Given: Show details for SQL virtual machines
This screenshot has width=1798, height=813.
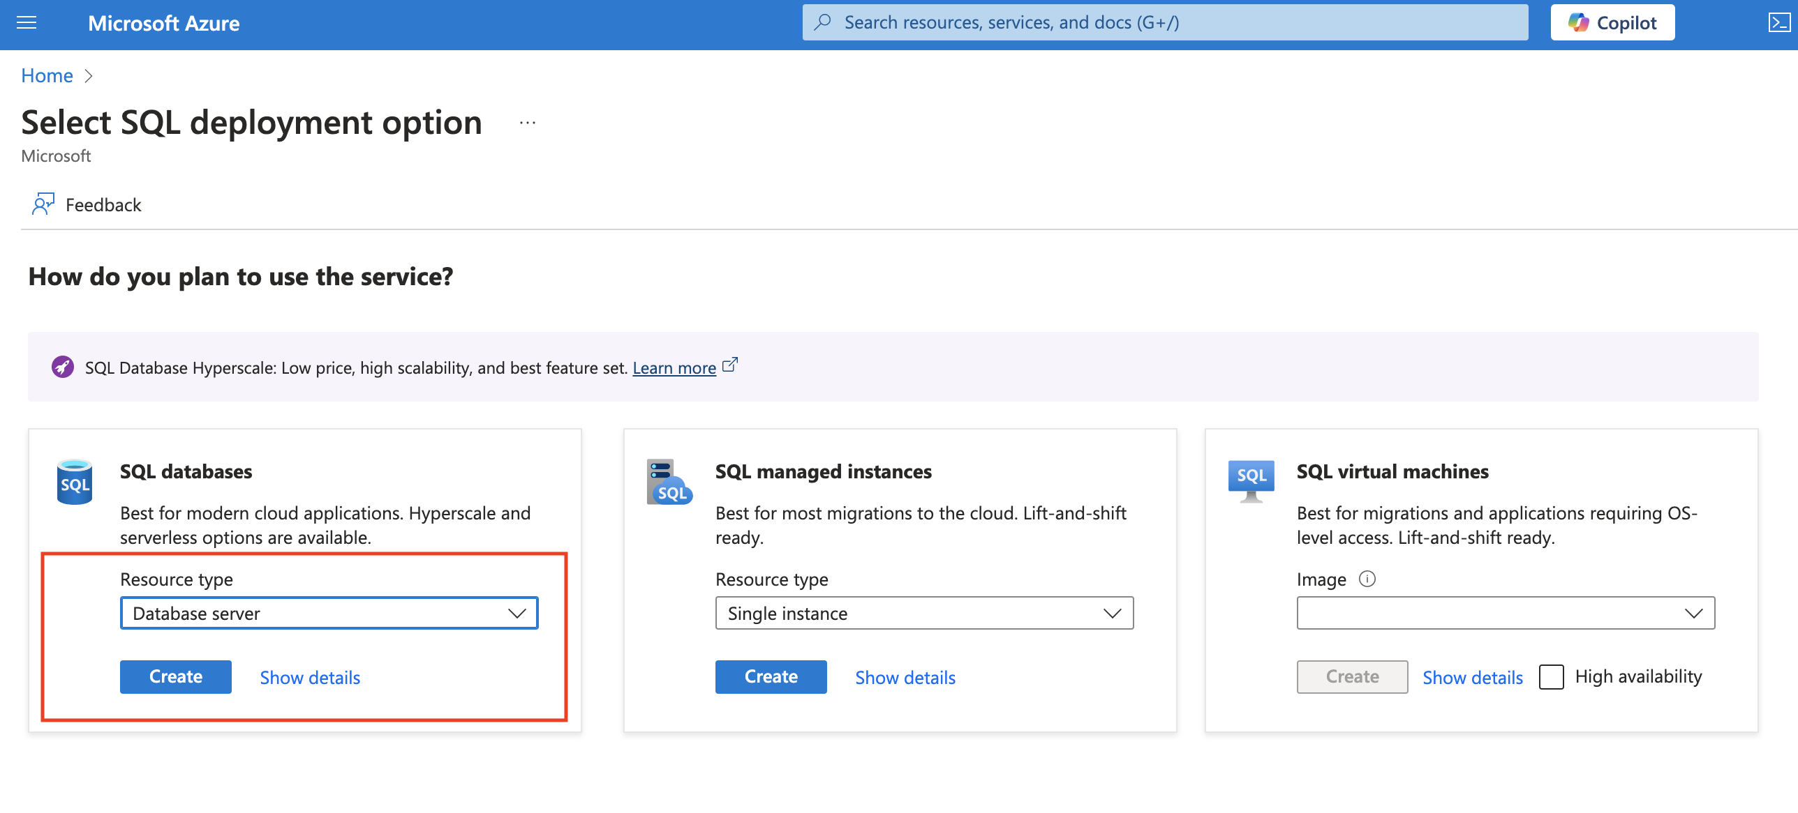Looking at the screenshot, I should point(1473,678).
